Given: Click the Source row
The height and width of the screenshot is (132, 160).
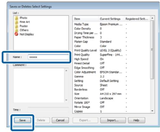Looking at the screenshot, I should click(111, 85).
